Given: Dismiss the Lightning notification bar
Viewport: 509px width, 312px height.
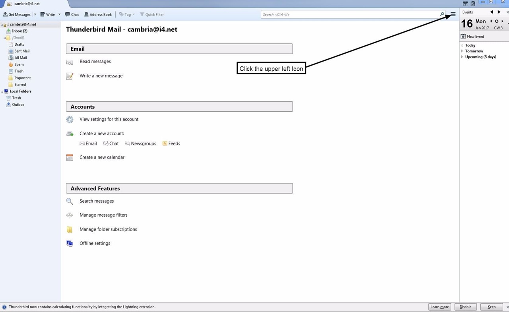Looking at the screenshot, I should [x=507, y=307].
